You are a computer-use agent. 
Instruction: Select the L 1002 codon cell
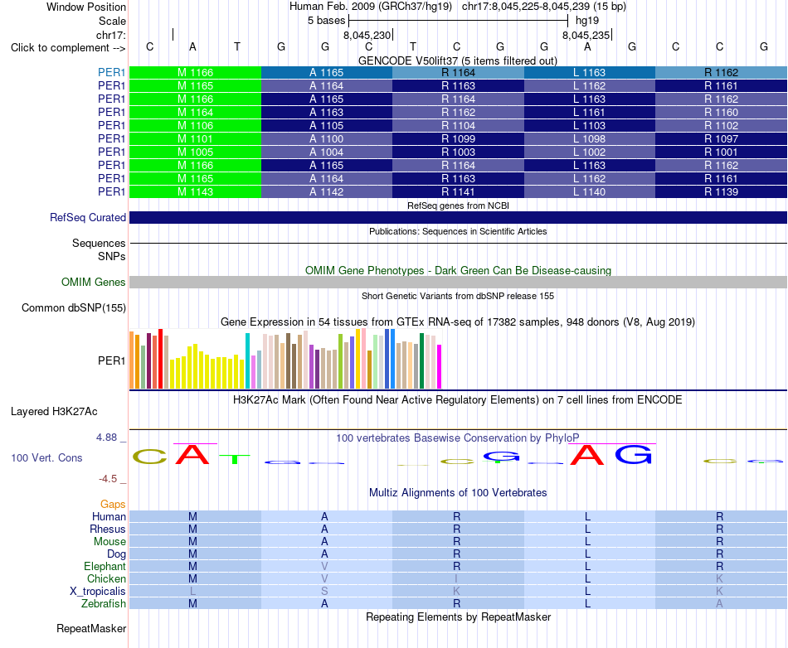590,152
